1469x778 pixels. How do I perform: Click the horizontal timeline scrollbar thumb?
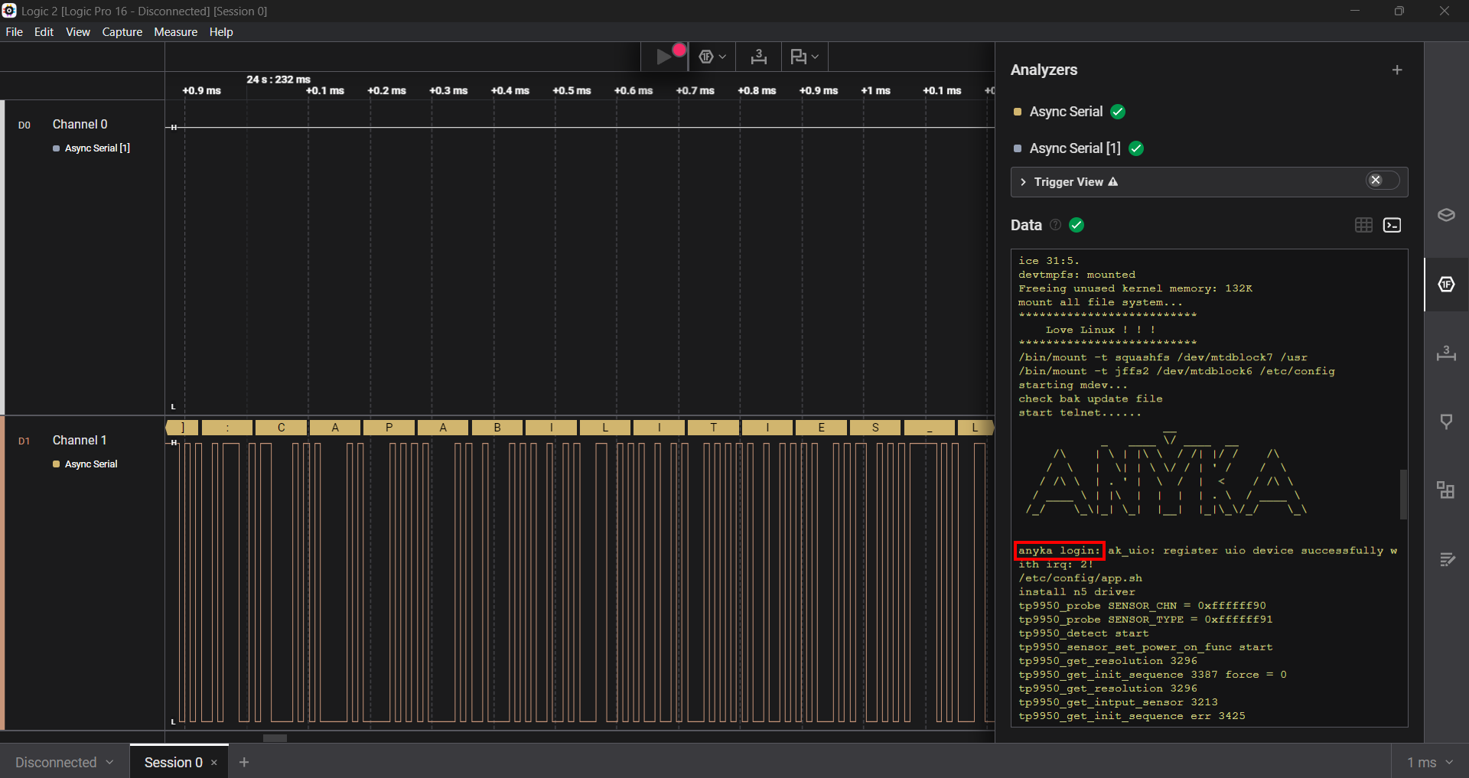[x=275, y=738]
